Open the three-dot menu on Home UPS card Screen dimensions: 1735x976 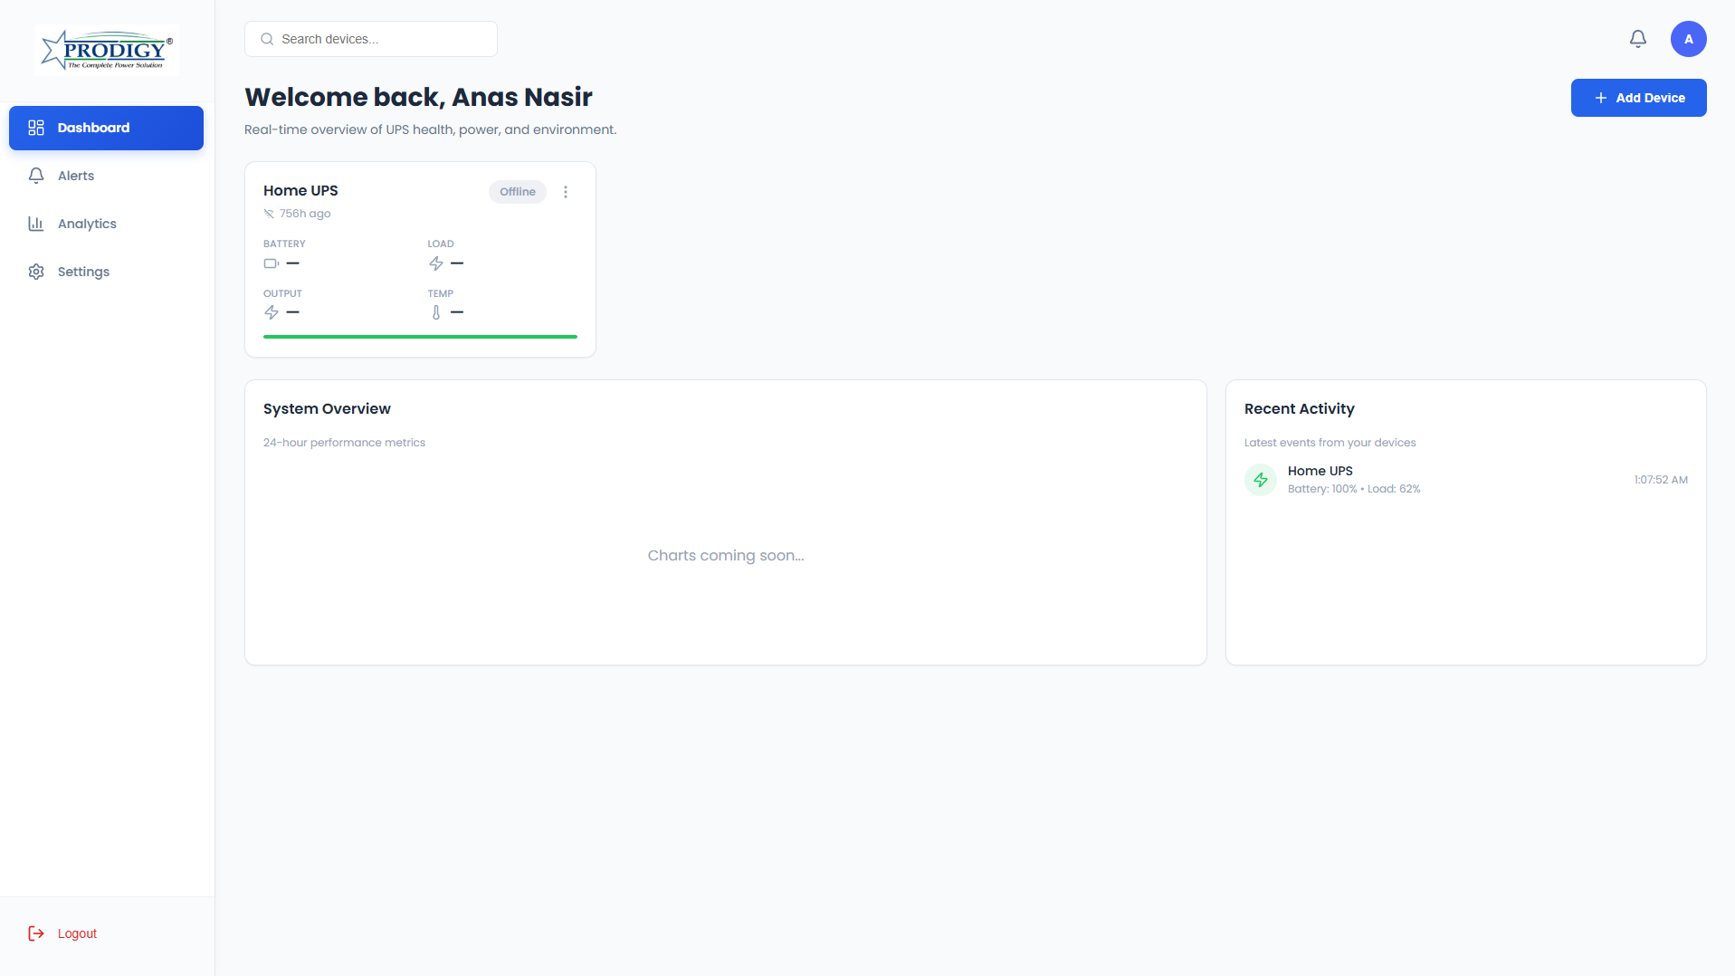[x=566, y=192]
